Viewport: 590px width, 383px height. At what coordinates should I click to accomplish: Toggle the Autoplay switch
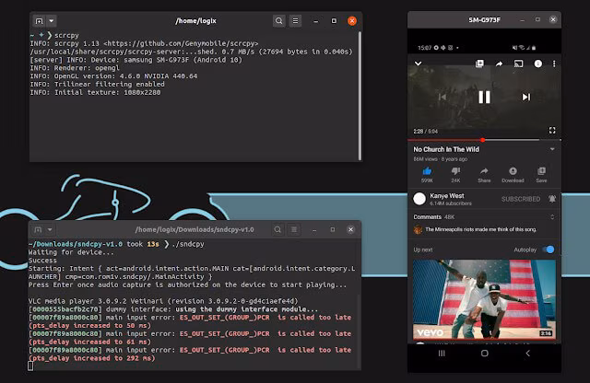[549, 250]
